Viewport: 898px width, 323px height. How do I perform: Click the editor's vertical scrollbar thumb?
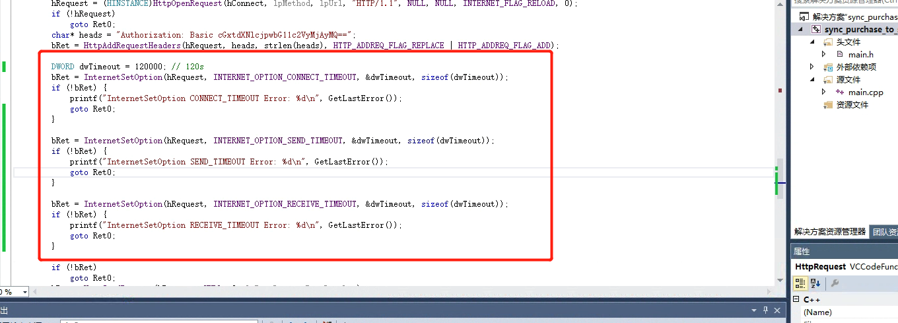pyautogui.click(x=780, y=177)
